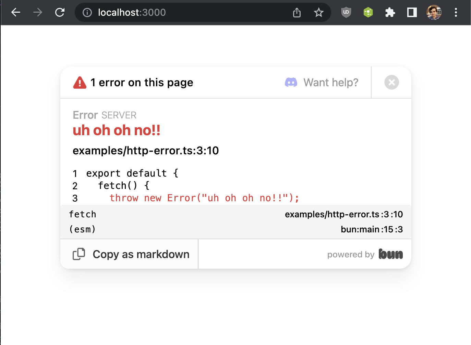471x345 pixels.
Task: View site information icon in address bar
Action: (x=87, y=13)
